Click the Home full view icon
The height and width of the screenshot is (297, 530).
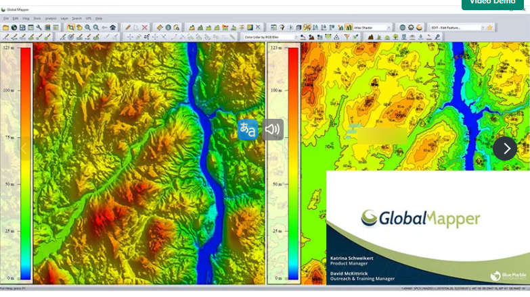coord(113,28)
